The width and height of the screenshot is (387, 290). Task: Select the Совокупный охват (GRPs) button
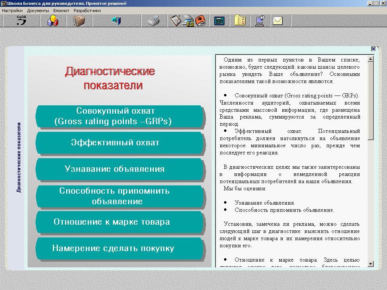point(120,116)
